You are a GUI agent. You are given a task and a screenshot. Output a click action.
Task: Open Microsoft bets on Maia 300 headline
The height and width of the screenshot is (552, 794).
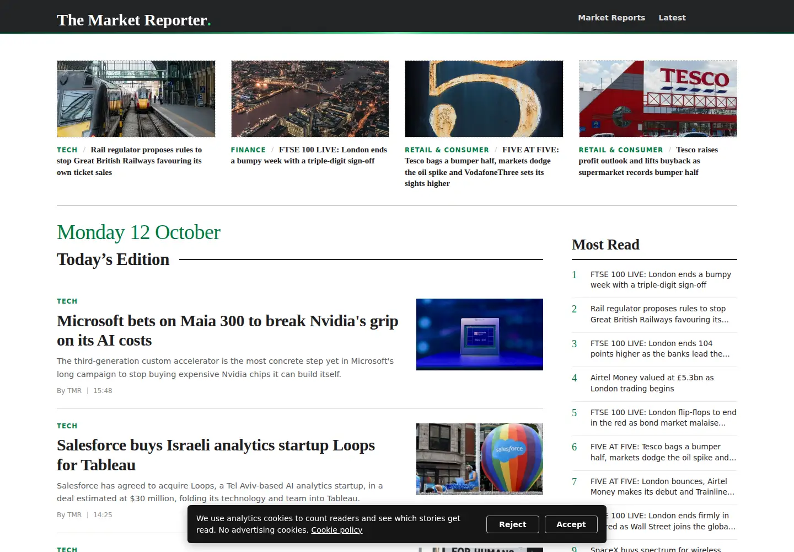pos(227,331)
